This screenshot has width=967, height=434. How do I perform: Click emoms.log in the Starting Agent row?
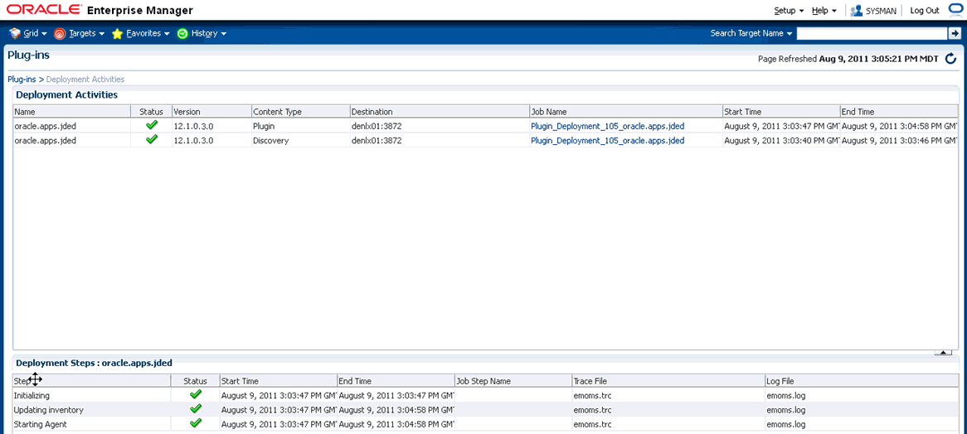tap(785, 424)
